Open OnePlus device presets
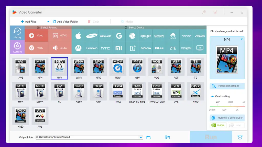Screen dimensions: 262x147 [132, 48]
